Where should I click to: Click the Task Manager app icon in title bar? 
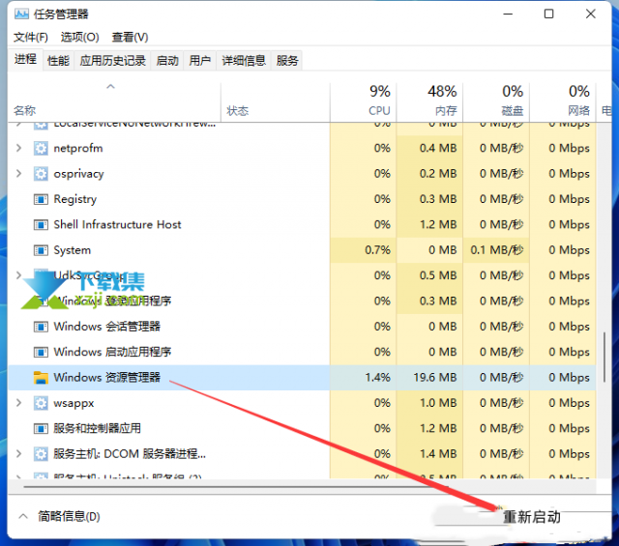coord(21,14)
